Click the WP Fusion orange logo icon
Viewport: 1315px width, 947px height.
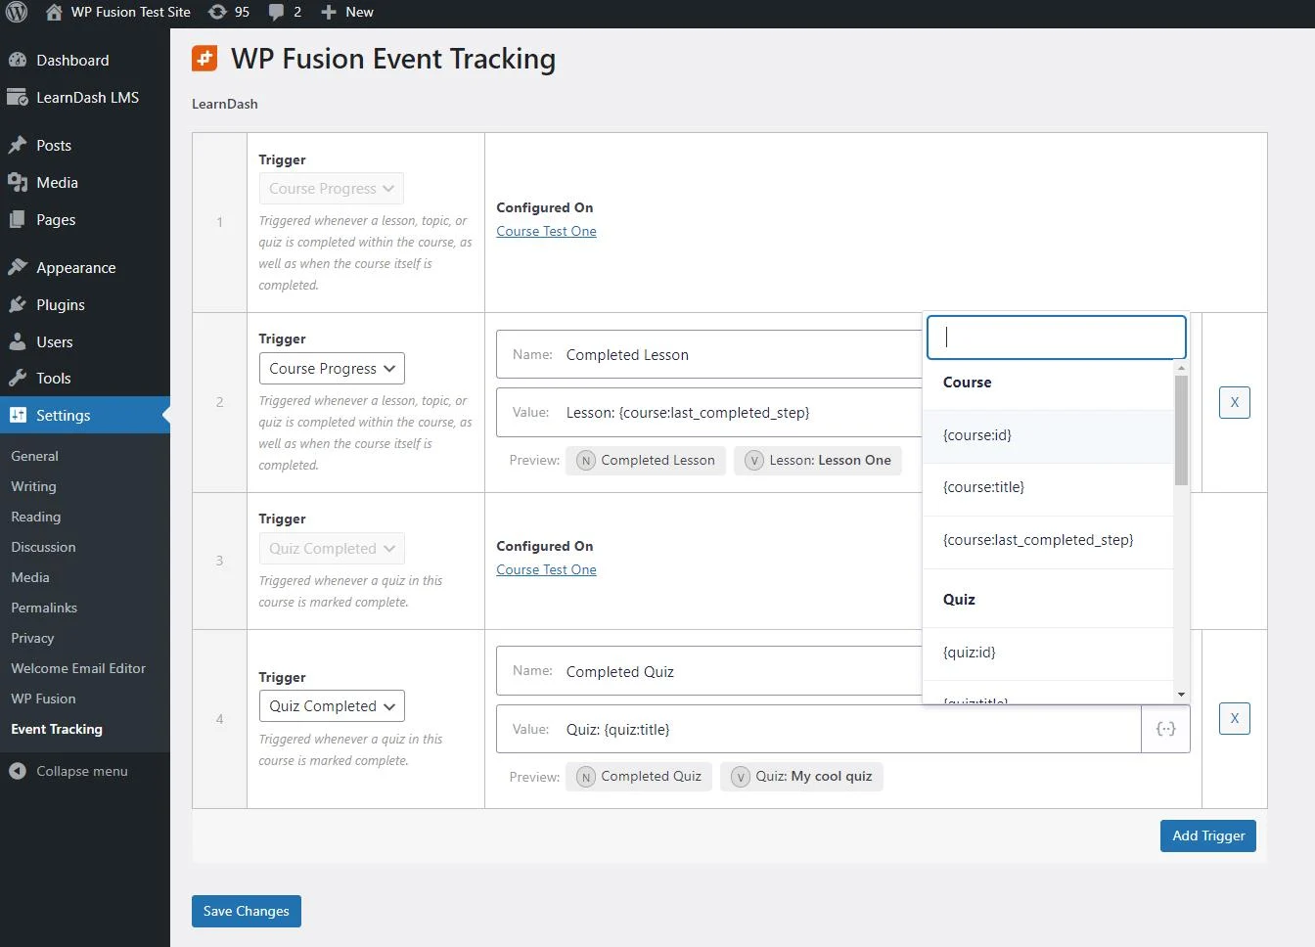point(204,59)
